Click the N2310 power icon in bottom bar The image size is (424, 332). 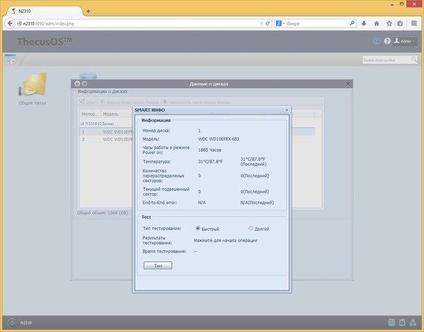(x=11, y=323)
